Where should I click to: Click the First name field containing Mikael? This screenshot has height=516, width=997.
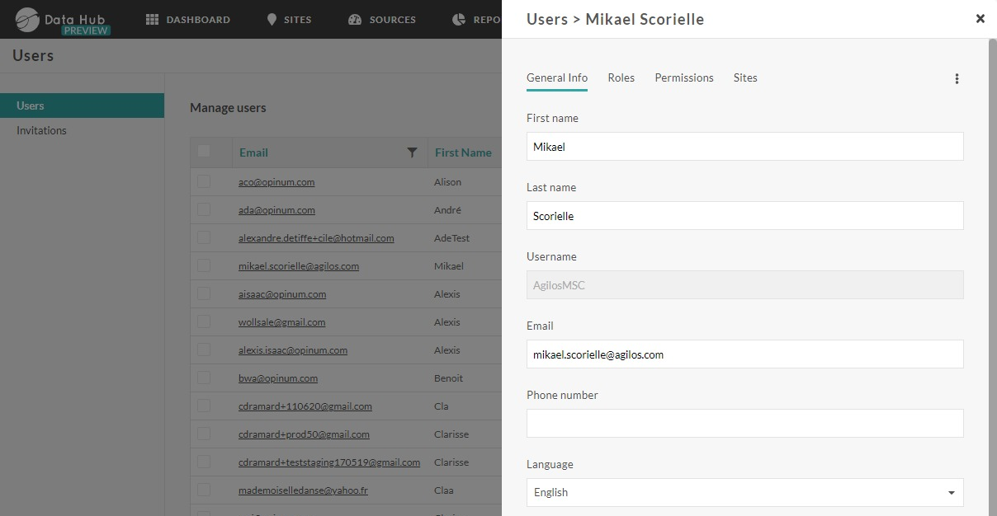click(x=744, y=146)
